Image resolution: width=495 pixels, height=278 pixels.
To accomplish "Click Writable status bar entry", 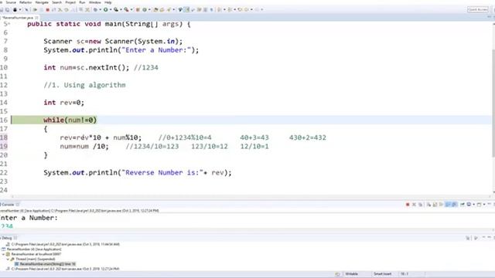I will (351, 274).
